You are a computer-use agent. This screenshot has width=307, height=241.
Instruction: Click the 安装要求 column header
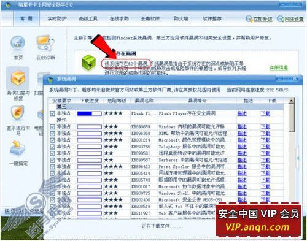tap(62, 101)
